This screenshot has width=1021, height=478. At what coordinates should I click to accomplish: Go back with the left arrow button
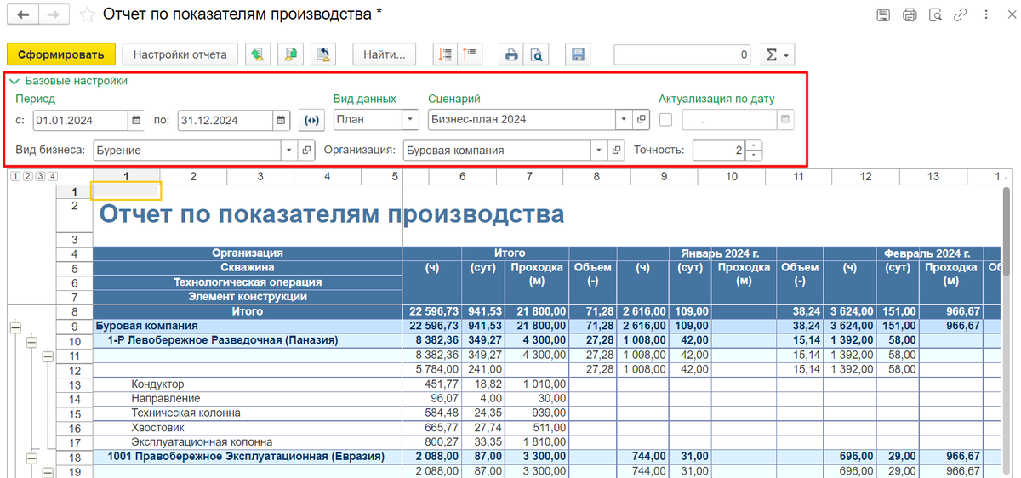(x=23, y=14)
